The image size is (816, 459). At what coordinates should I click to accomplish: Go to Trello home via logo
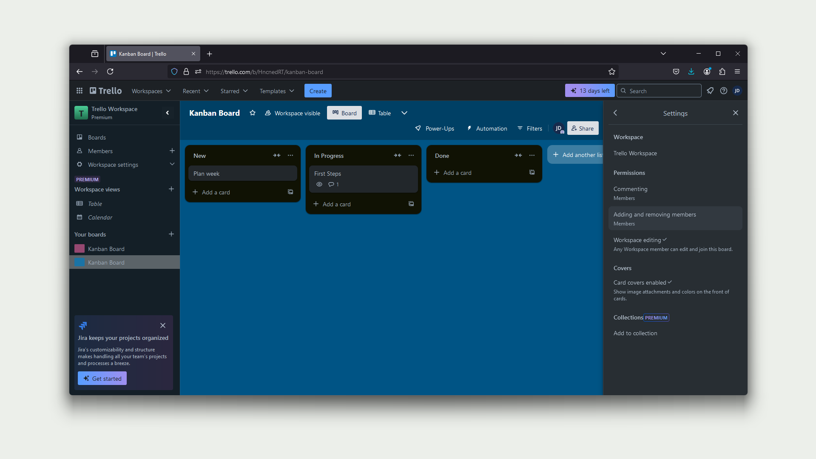(x=105, y=91)
